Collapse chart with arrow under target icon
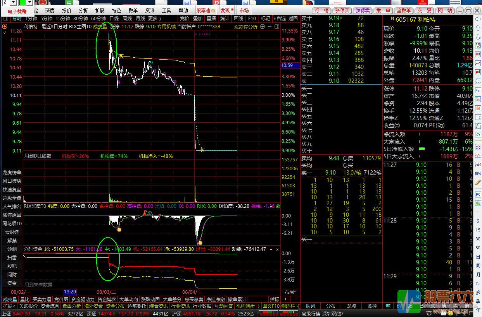The height and width of the screenshot is (317, 482). click(4, 33)
